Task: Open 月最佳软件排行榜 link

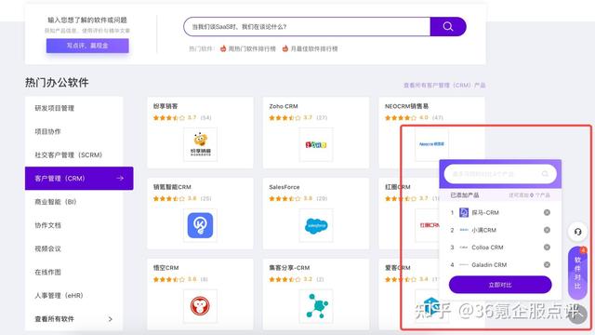Action: [x=314, y=48]
